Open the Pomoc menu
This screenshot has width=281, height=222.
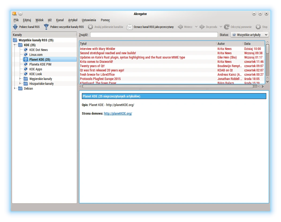tap(105, 20)
